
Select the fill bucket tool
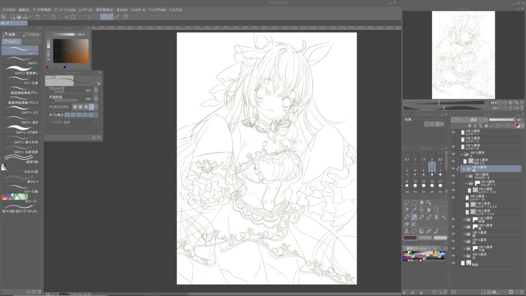(x=407, y=224)
